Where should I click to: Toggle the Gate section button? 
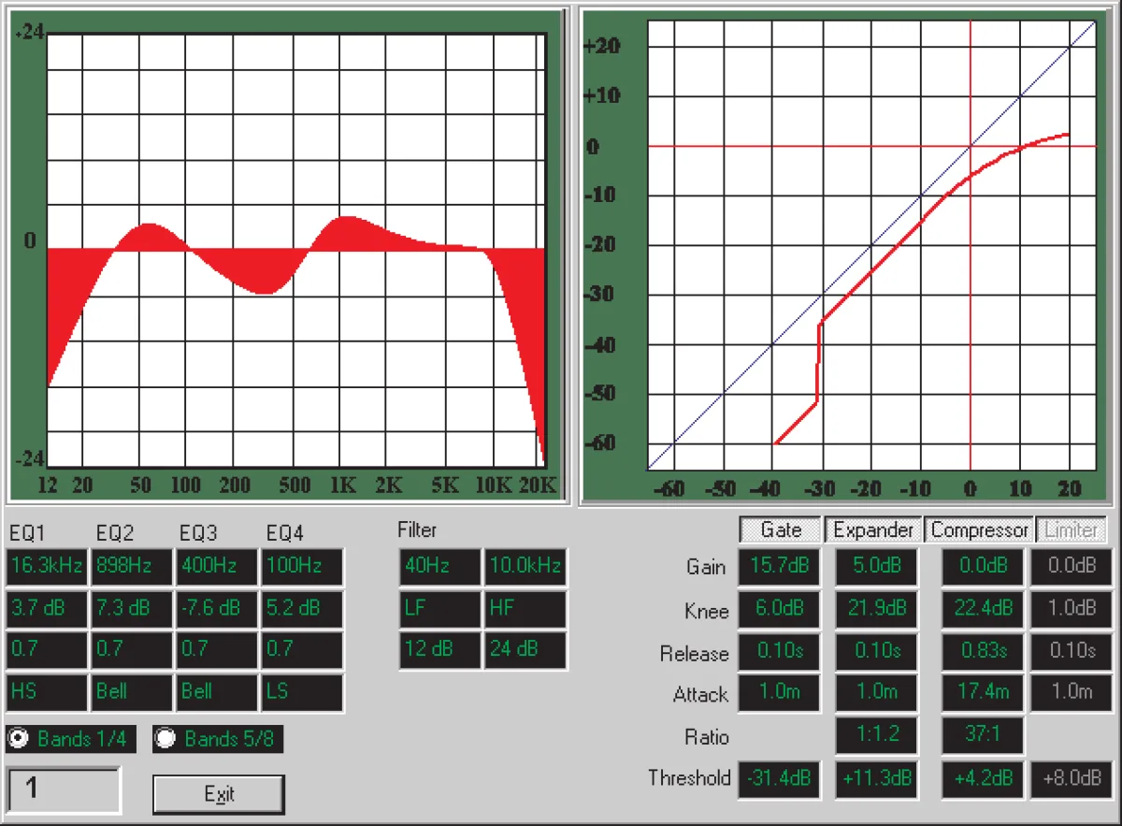point(781,530)
